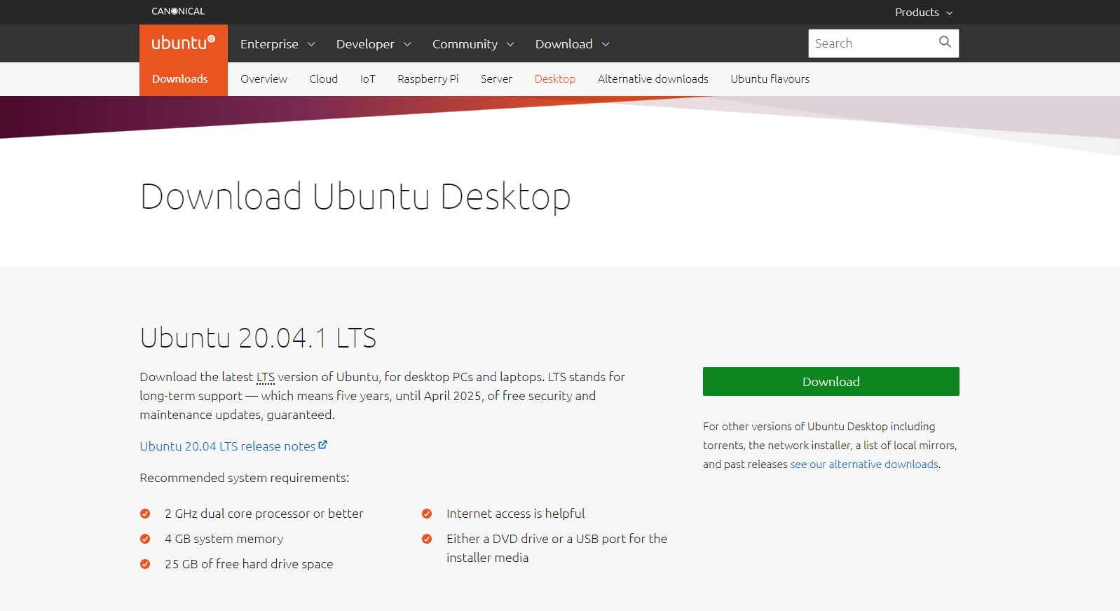1120x611 pixels.
Task: Click the 'Ubuntu 20.04.1 LTS' heading
Action: [258, 338]
